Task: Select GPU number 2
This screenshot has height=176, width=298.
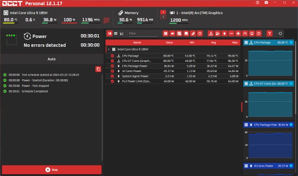Action: coord(163,17)
